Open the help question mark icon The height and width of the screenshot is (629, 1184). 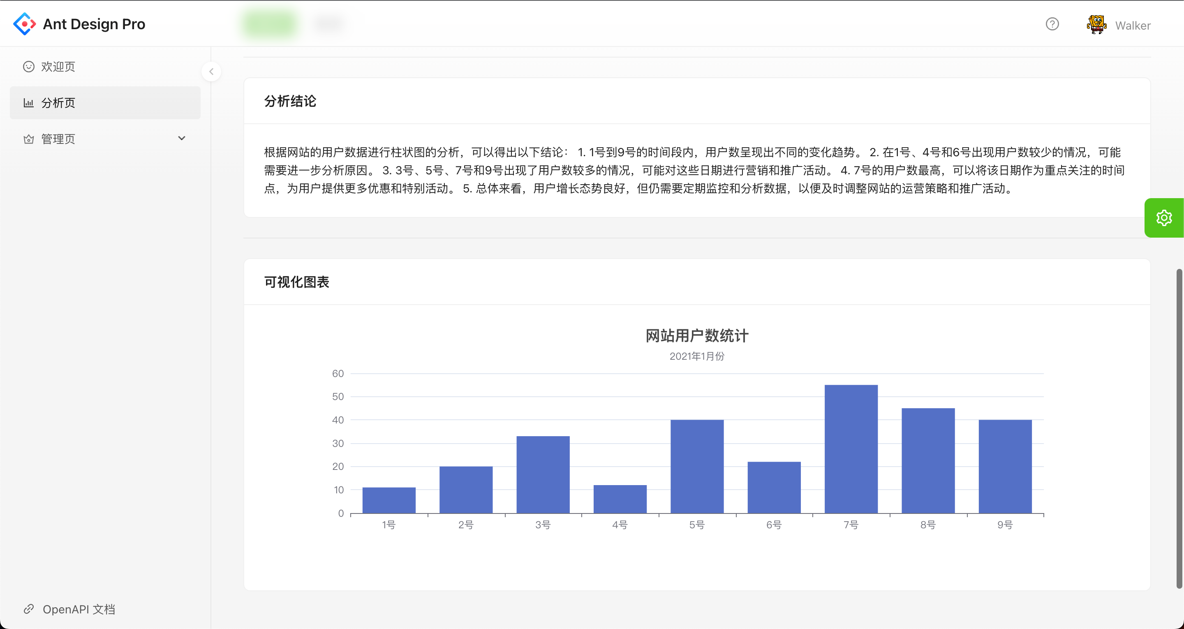pyautogui.click(x=1052, y=24)
